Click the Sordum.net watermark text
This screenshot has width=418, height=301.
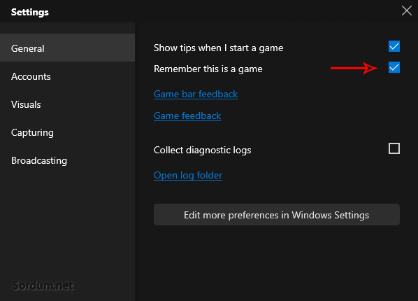click(x=43, y=286)
